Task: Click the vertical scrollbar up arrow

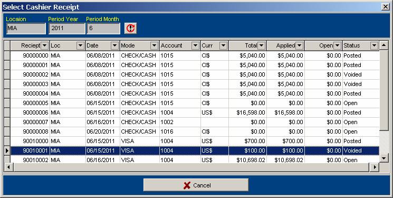Action: click(x=384, y=45)
